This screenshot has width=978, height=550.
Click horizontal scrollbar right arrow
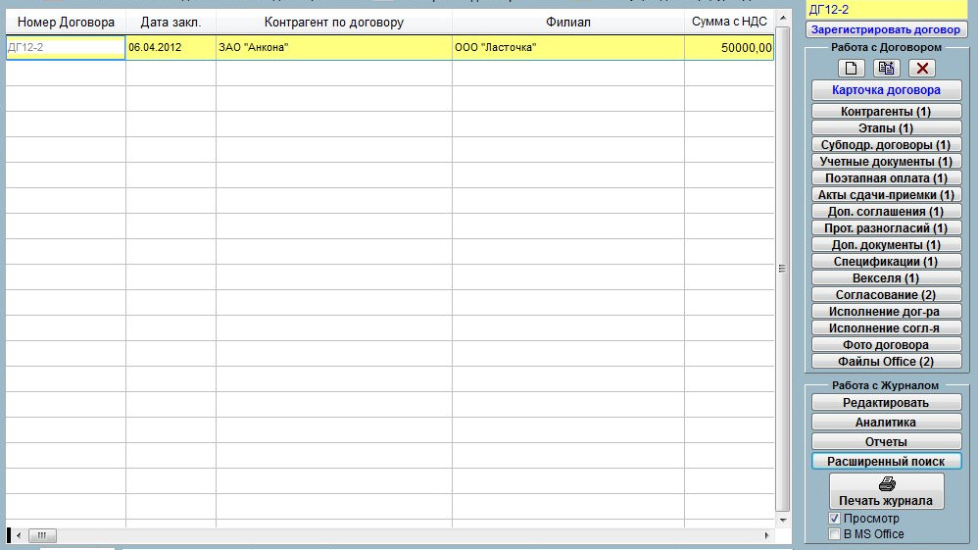point(766,535)
